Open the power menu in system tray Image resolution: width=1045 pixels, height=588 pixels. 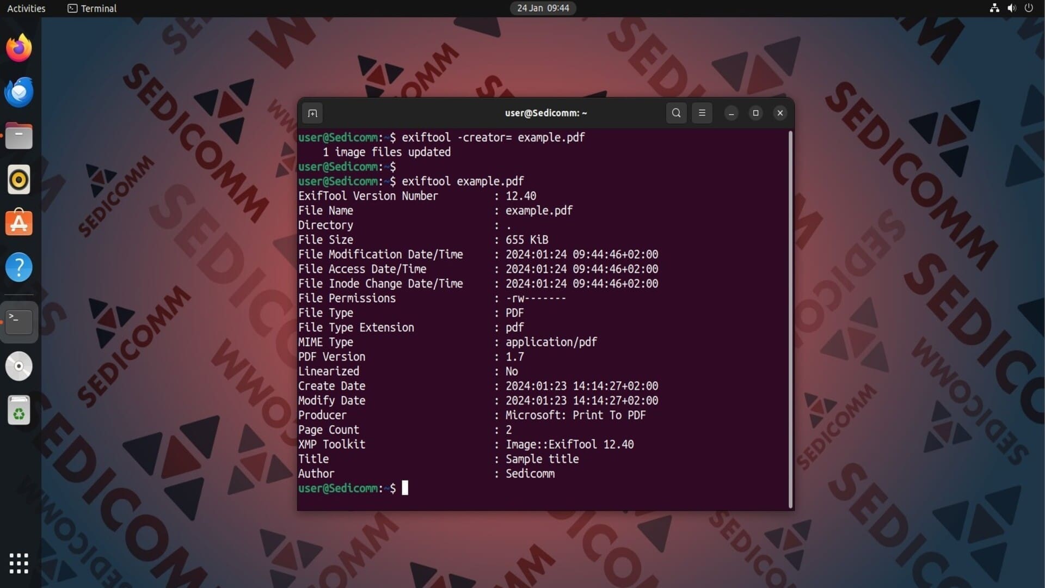coord(1029,8)
